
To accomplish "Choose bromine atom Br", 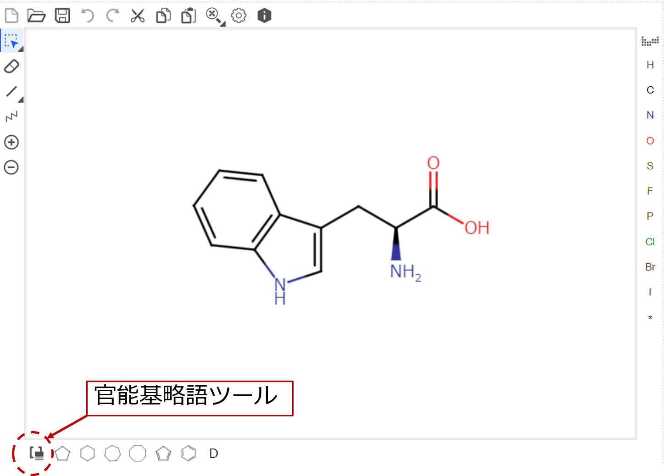I will [x=650, y=267].
